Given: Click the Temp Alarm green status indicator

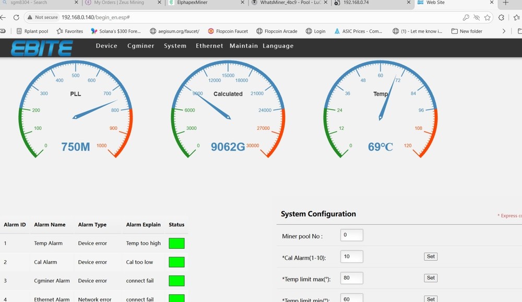Looking at the screenshot, I should pyautogui.click(x=176, y=243).
